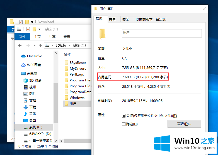
Task: Click the properties checkmark icon in C: title bar
Action: (x=28, y=29)
